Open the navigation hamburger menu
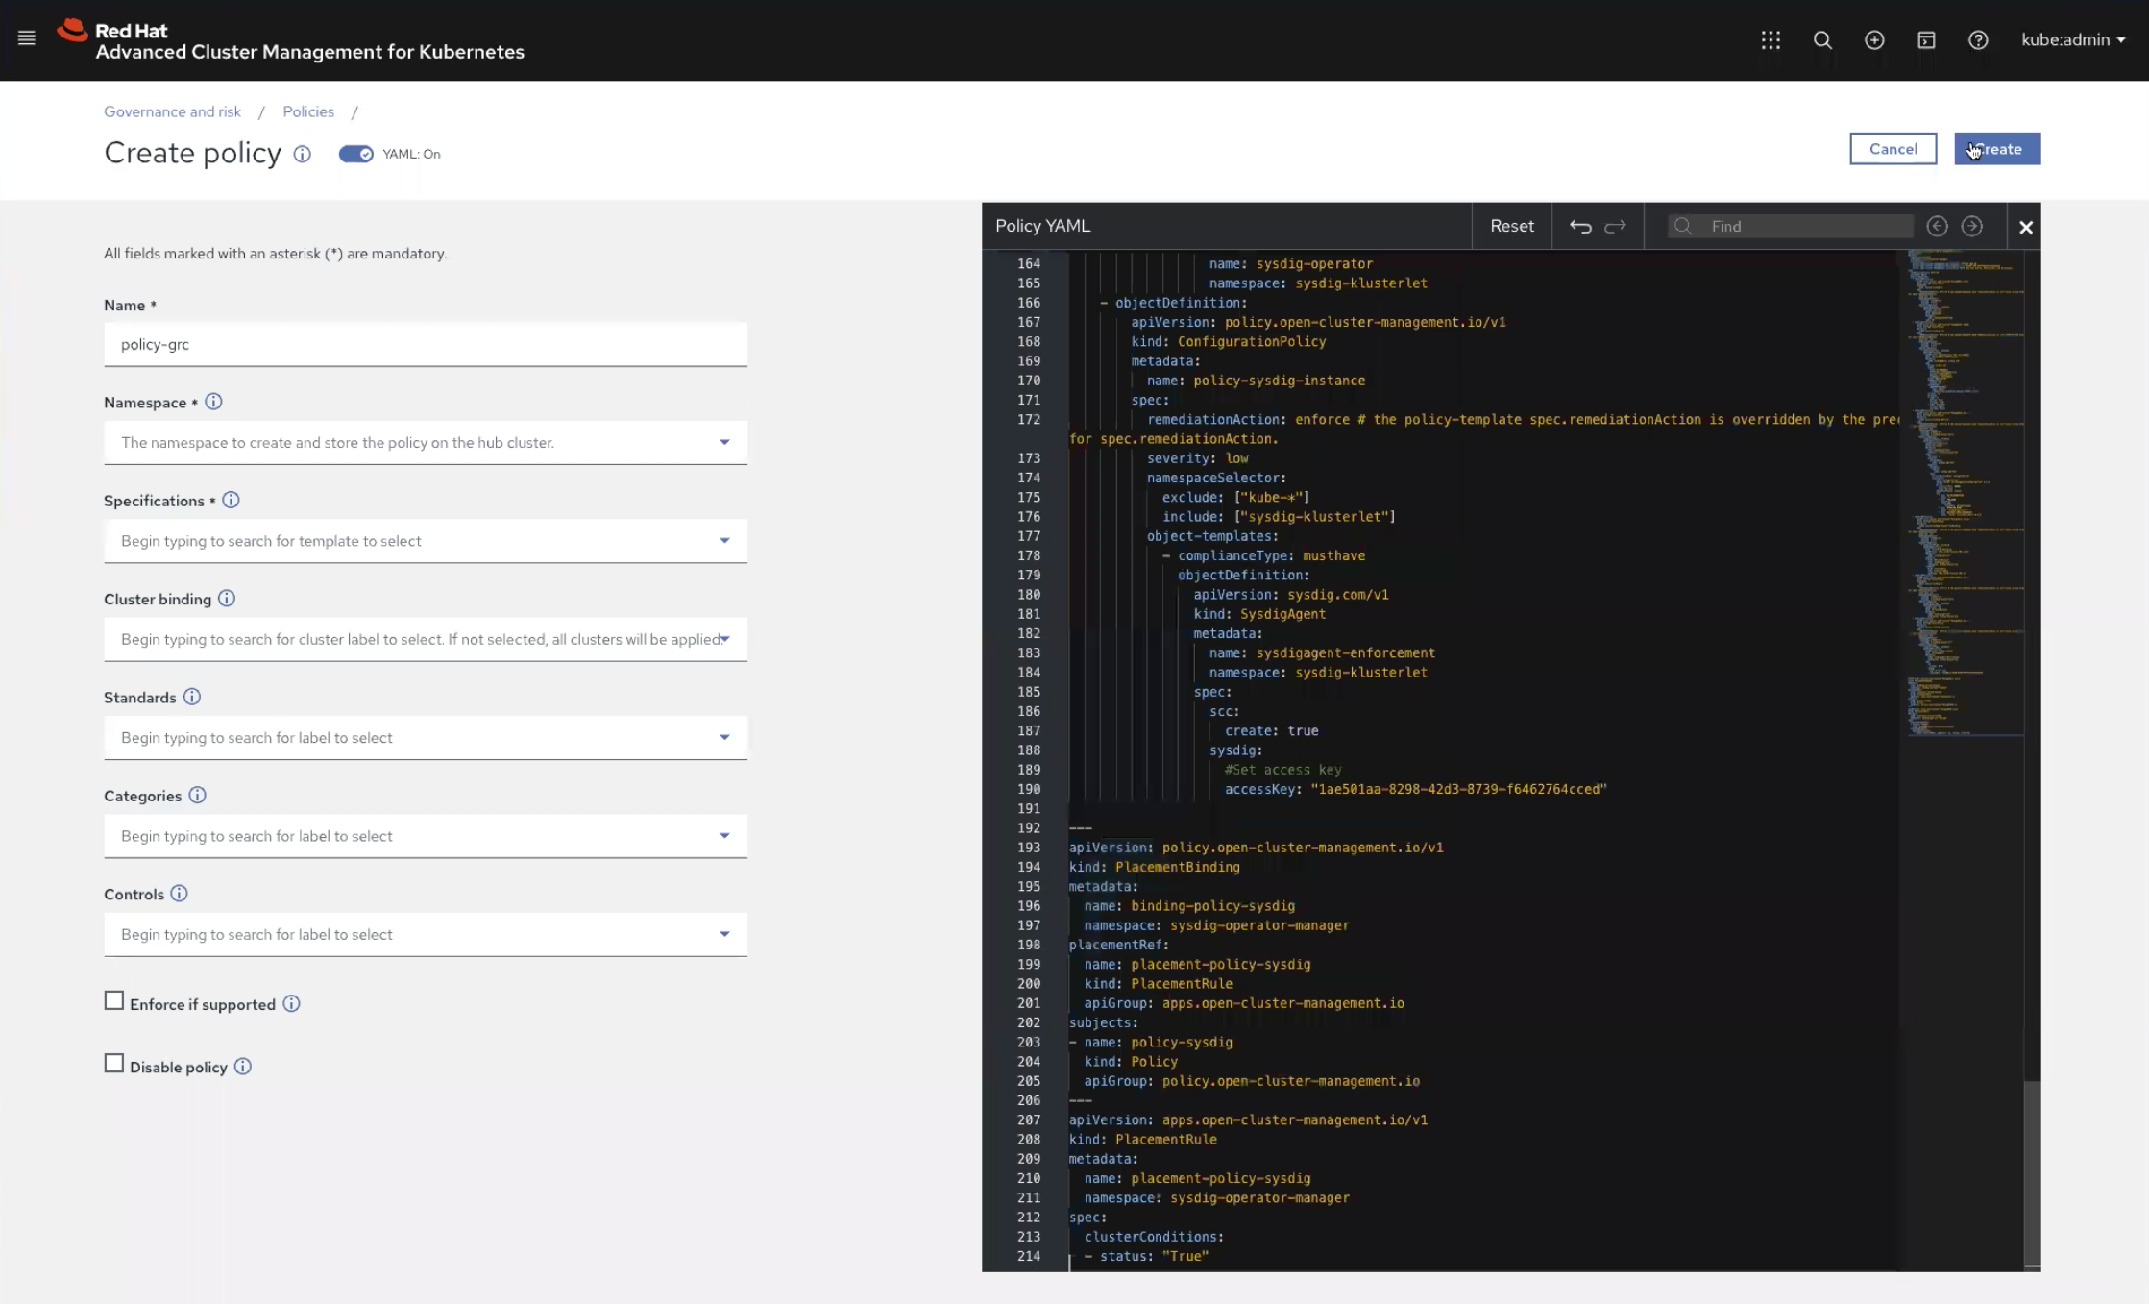 click(x=26, y=38)
